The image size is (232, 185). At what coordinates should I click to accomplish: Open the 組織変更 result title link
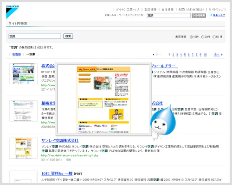tap(48, 103)
